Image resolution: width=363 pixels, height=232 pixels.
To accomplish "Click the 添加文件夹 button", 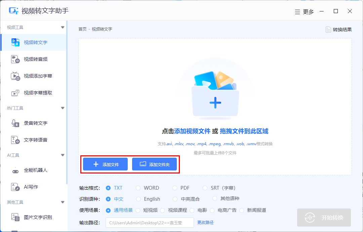I will [x=154, y=164].
